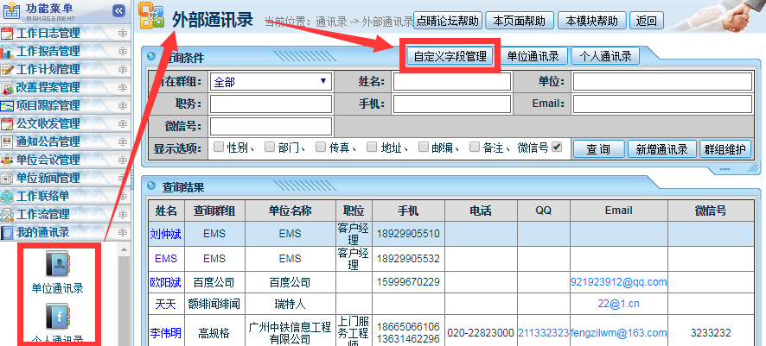The height and width of the screenshot is (346, 766).
Task: Open the 所在群组 dropdown showing 全部
Action: pyautogui.click(x=270, y=81)
